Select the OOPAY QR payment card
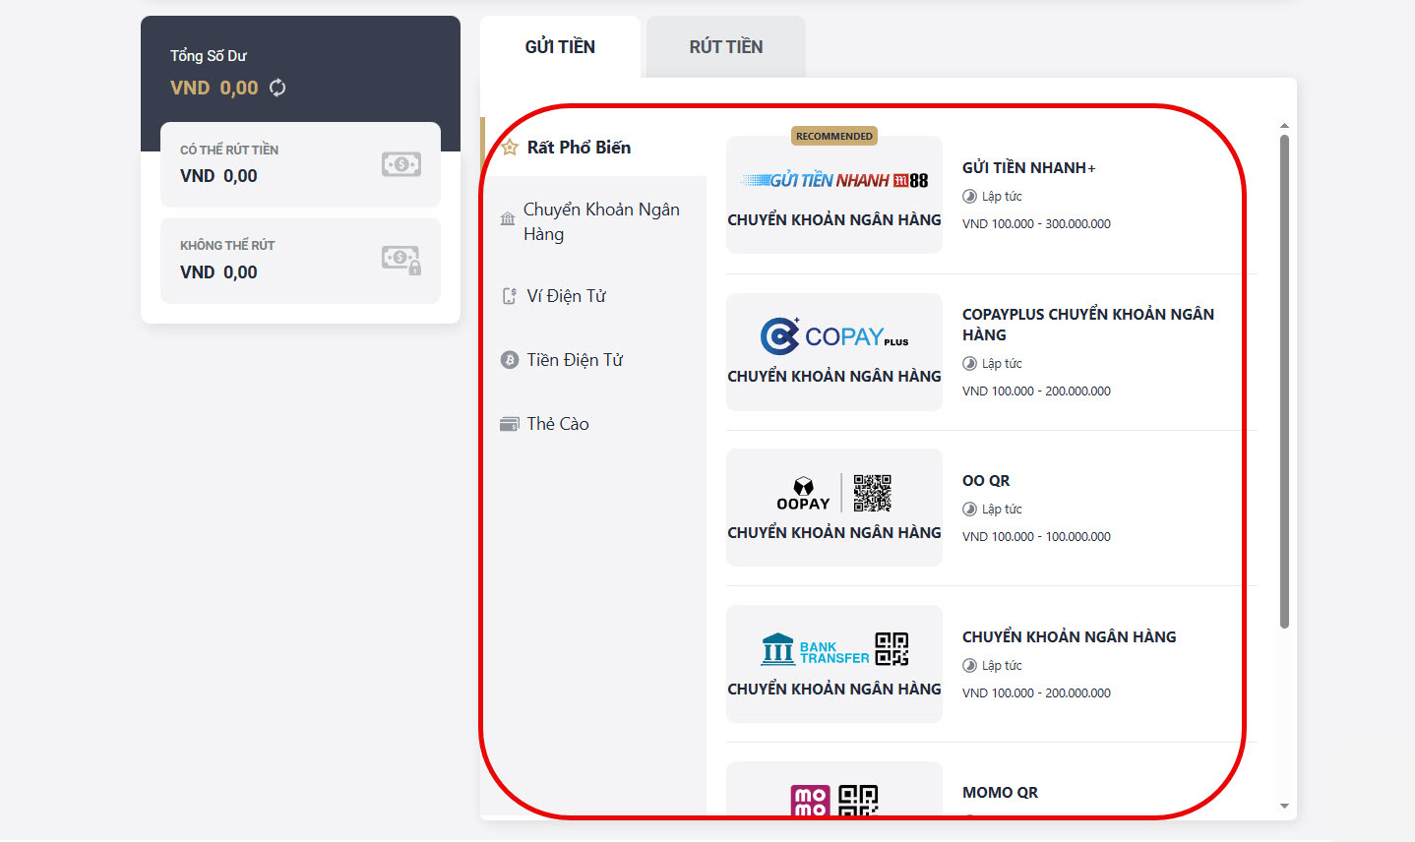This screenshot has width=1415, height=842. click(x=833, y=508)
